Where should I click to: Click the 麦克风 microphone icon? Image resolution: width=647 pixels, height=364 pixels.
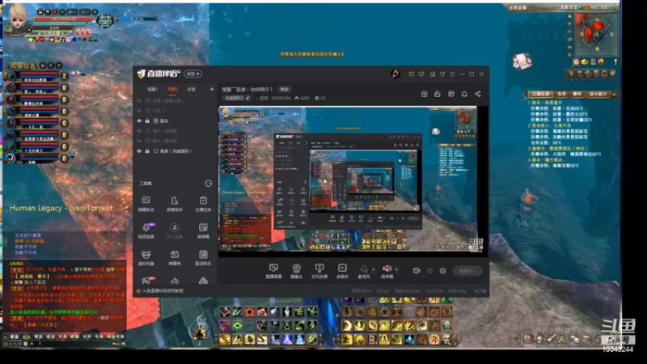[363, 271]
